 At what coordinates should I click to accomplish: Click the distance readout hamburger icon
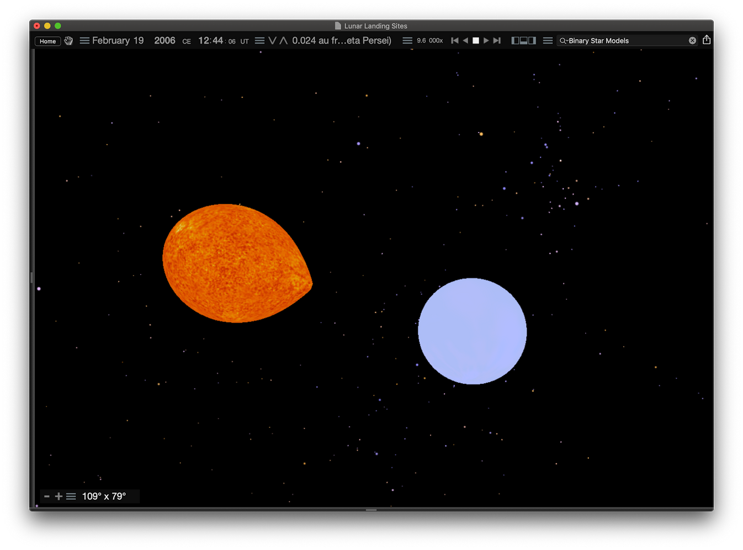pyautogui.click(x=407, y=40)
